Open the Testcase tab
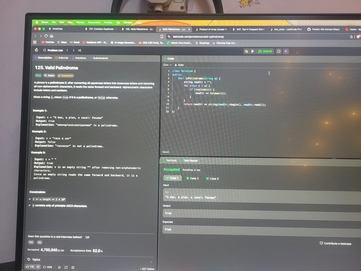The width and height of the screenshot is (361, 271). click(x=170, y=160)
